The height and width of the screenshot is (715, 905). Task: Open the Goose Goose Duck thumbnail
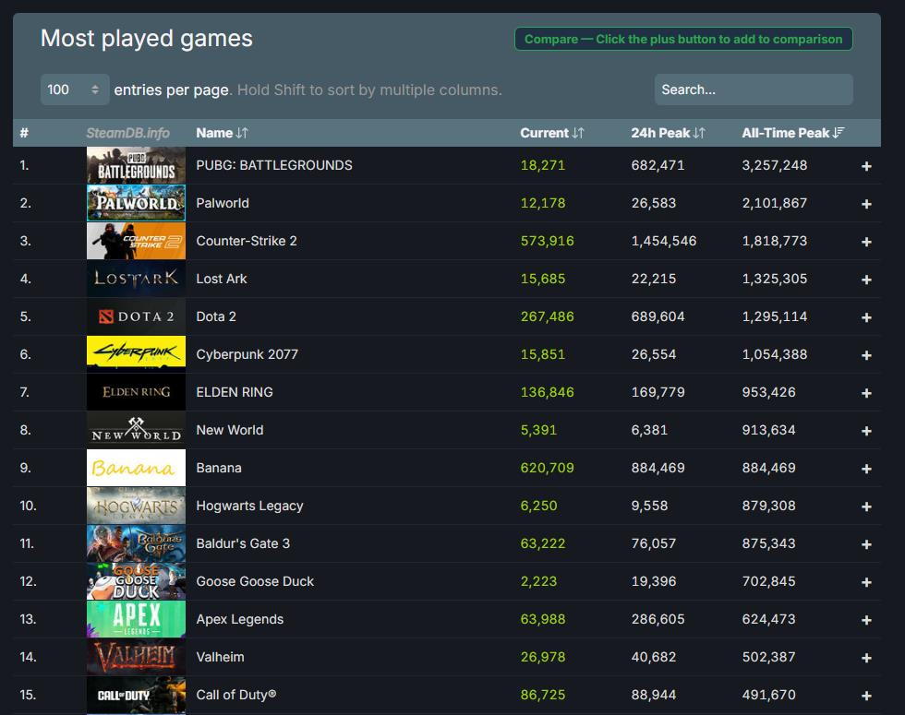tap(136, 581)
